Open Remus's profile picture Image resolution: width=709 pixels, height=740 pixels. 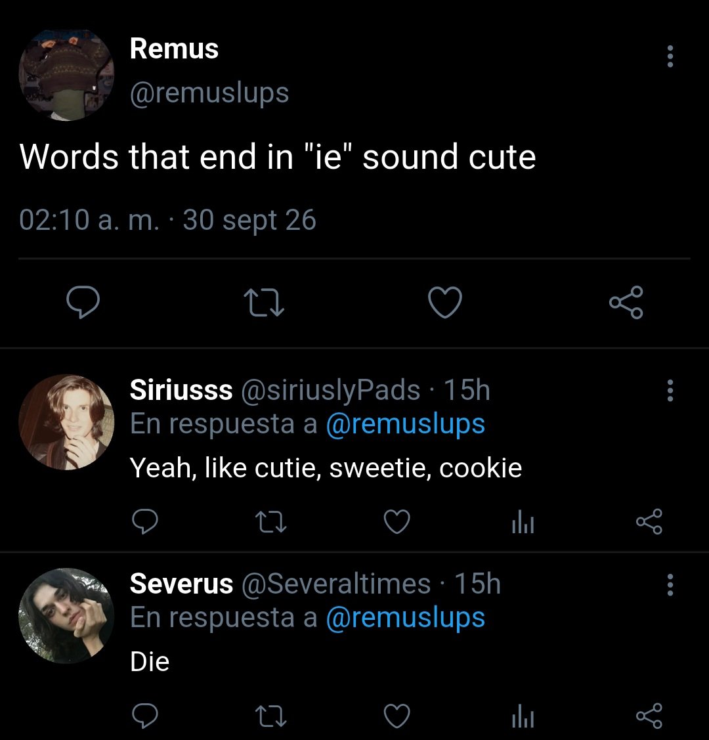pos(66,75)
